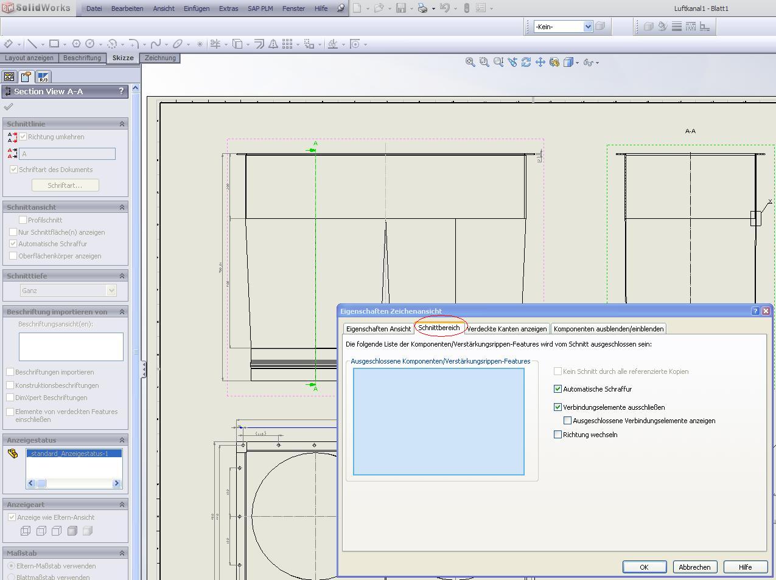This screenshot has width=776, height=580.
Task: Collapse the Anzeigestatus section
Action: (x=122, y=440)
